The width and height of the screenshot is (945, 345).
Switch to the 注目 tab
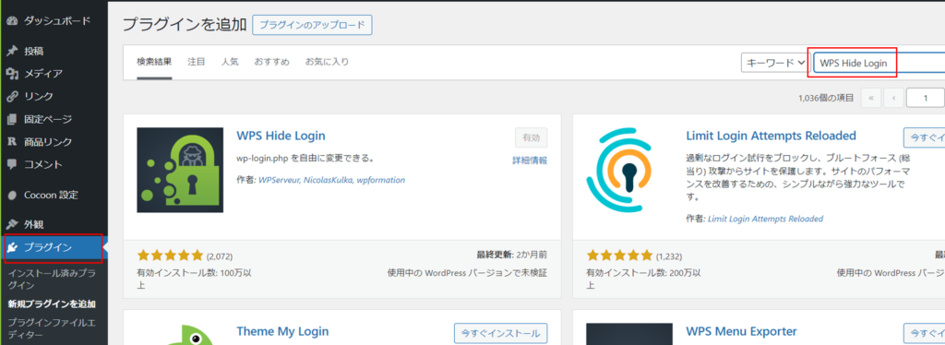pyautogui.click(x=197, y=62)
